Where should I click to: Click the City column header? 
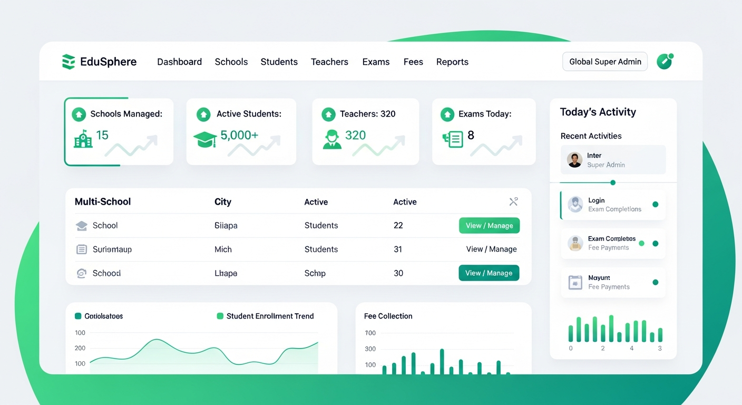click(223, 202)
